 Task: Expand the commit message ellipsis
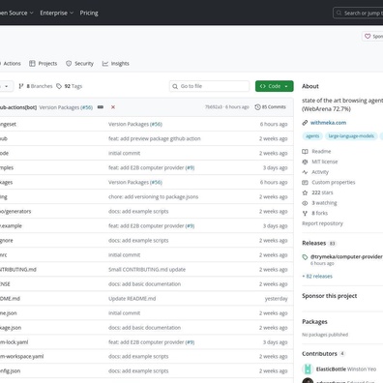coord(101,107)
